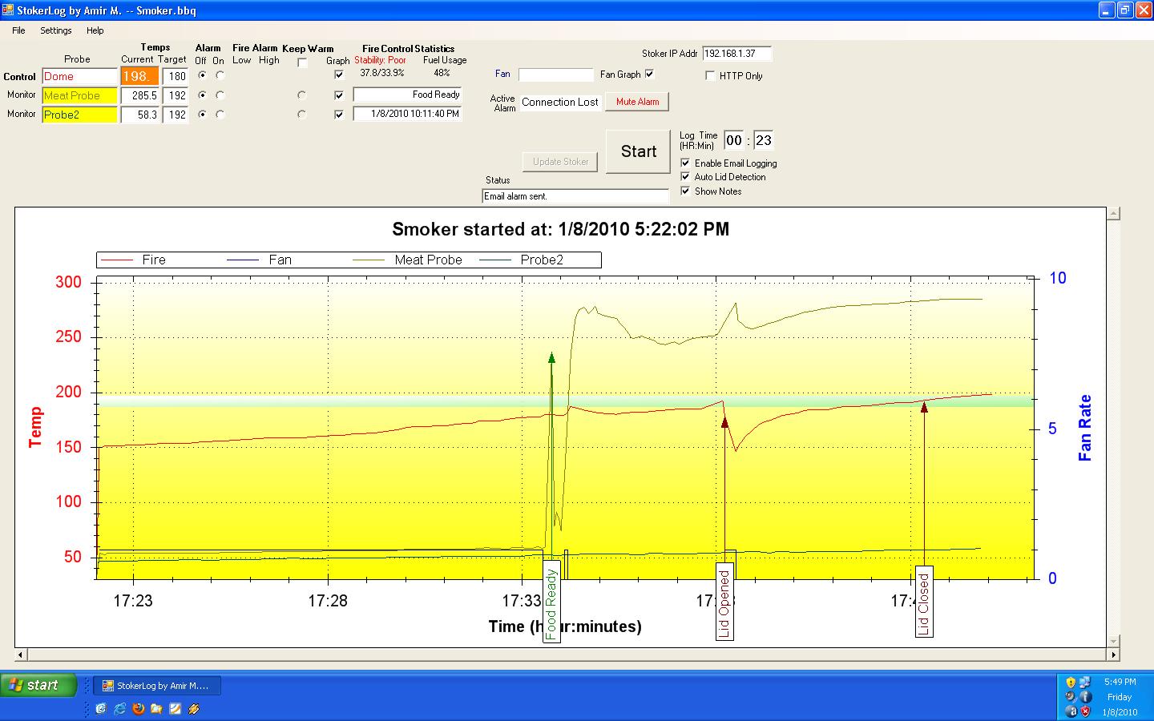Toggle the Keep Warm checkbox
This screenshot has width=1154, height=721.
tap(302, 62)
